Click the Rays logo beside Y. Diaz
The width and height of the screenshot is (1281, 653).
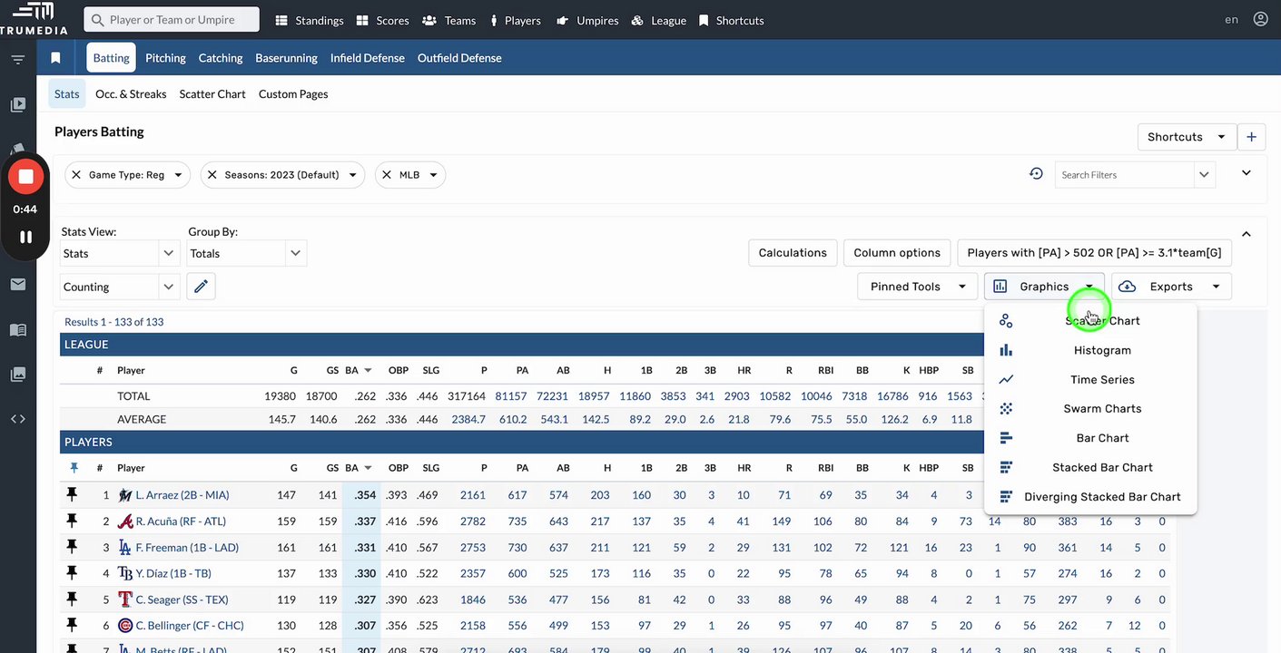click(x=125, y=573)
